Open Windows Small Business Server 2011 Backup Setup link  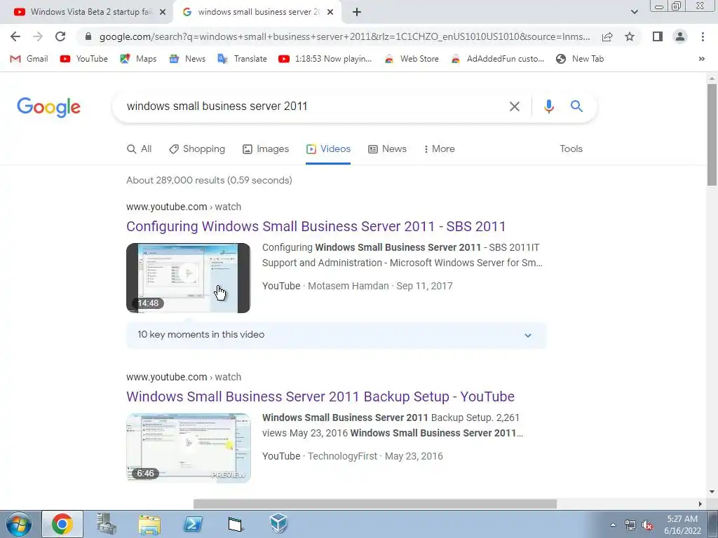click(x=320, y=396)
